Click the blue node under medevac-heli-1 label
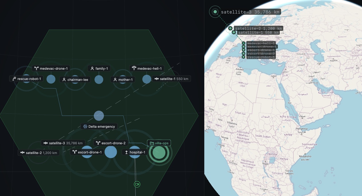Image resolution: width=362 pixels, height=196 pixels. (147, 79)
